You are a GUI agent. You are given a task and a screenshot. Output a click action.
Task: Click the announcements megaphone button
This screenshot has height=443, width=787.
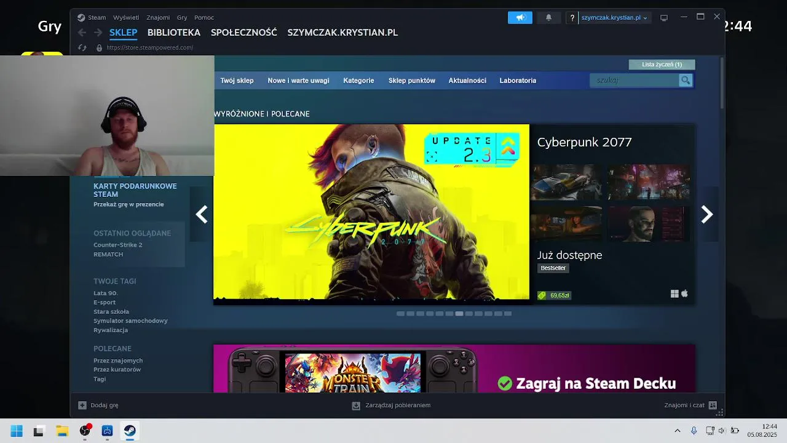pos(520,17)
